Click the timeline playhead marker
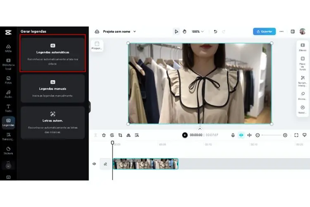310x207 pixels. (x=112, y=142)
